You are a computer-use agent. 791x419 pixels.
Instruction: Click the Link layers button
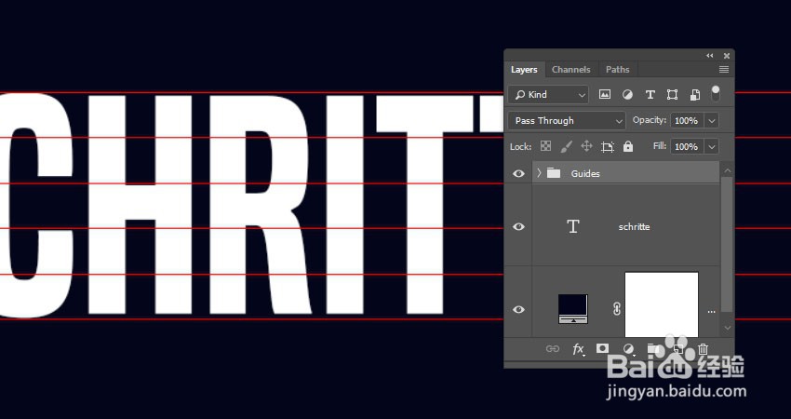(553, 349)
